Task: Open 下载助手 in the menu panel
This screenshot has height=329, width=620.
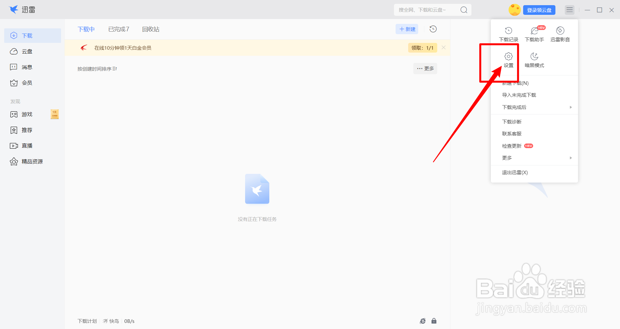Action: 534,35
